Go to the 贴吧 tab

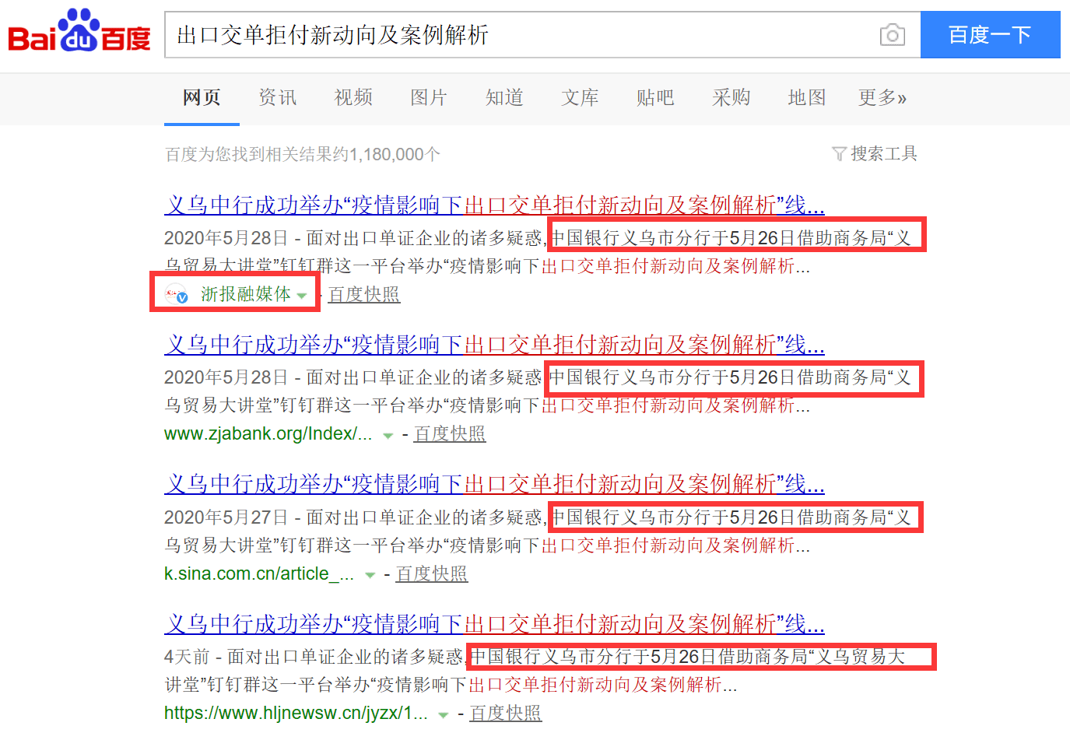(x=655, y=98)
